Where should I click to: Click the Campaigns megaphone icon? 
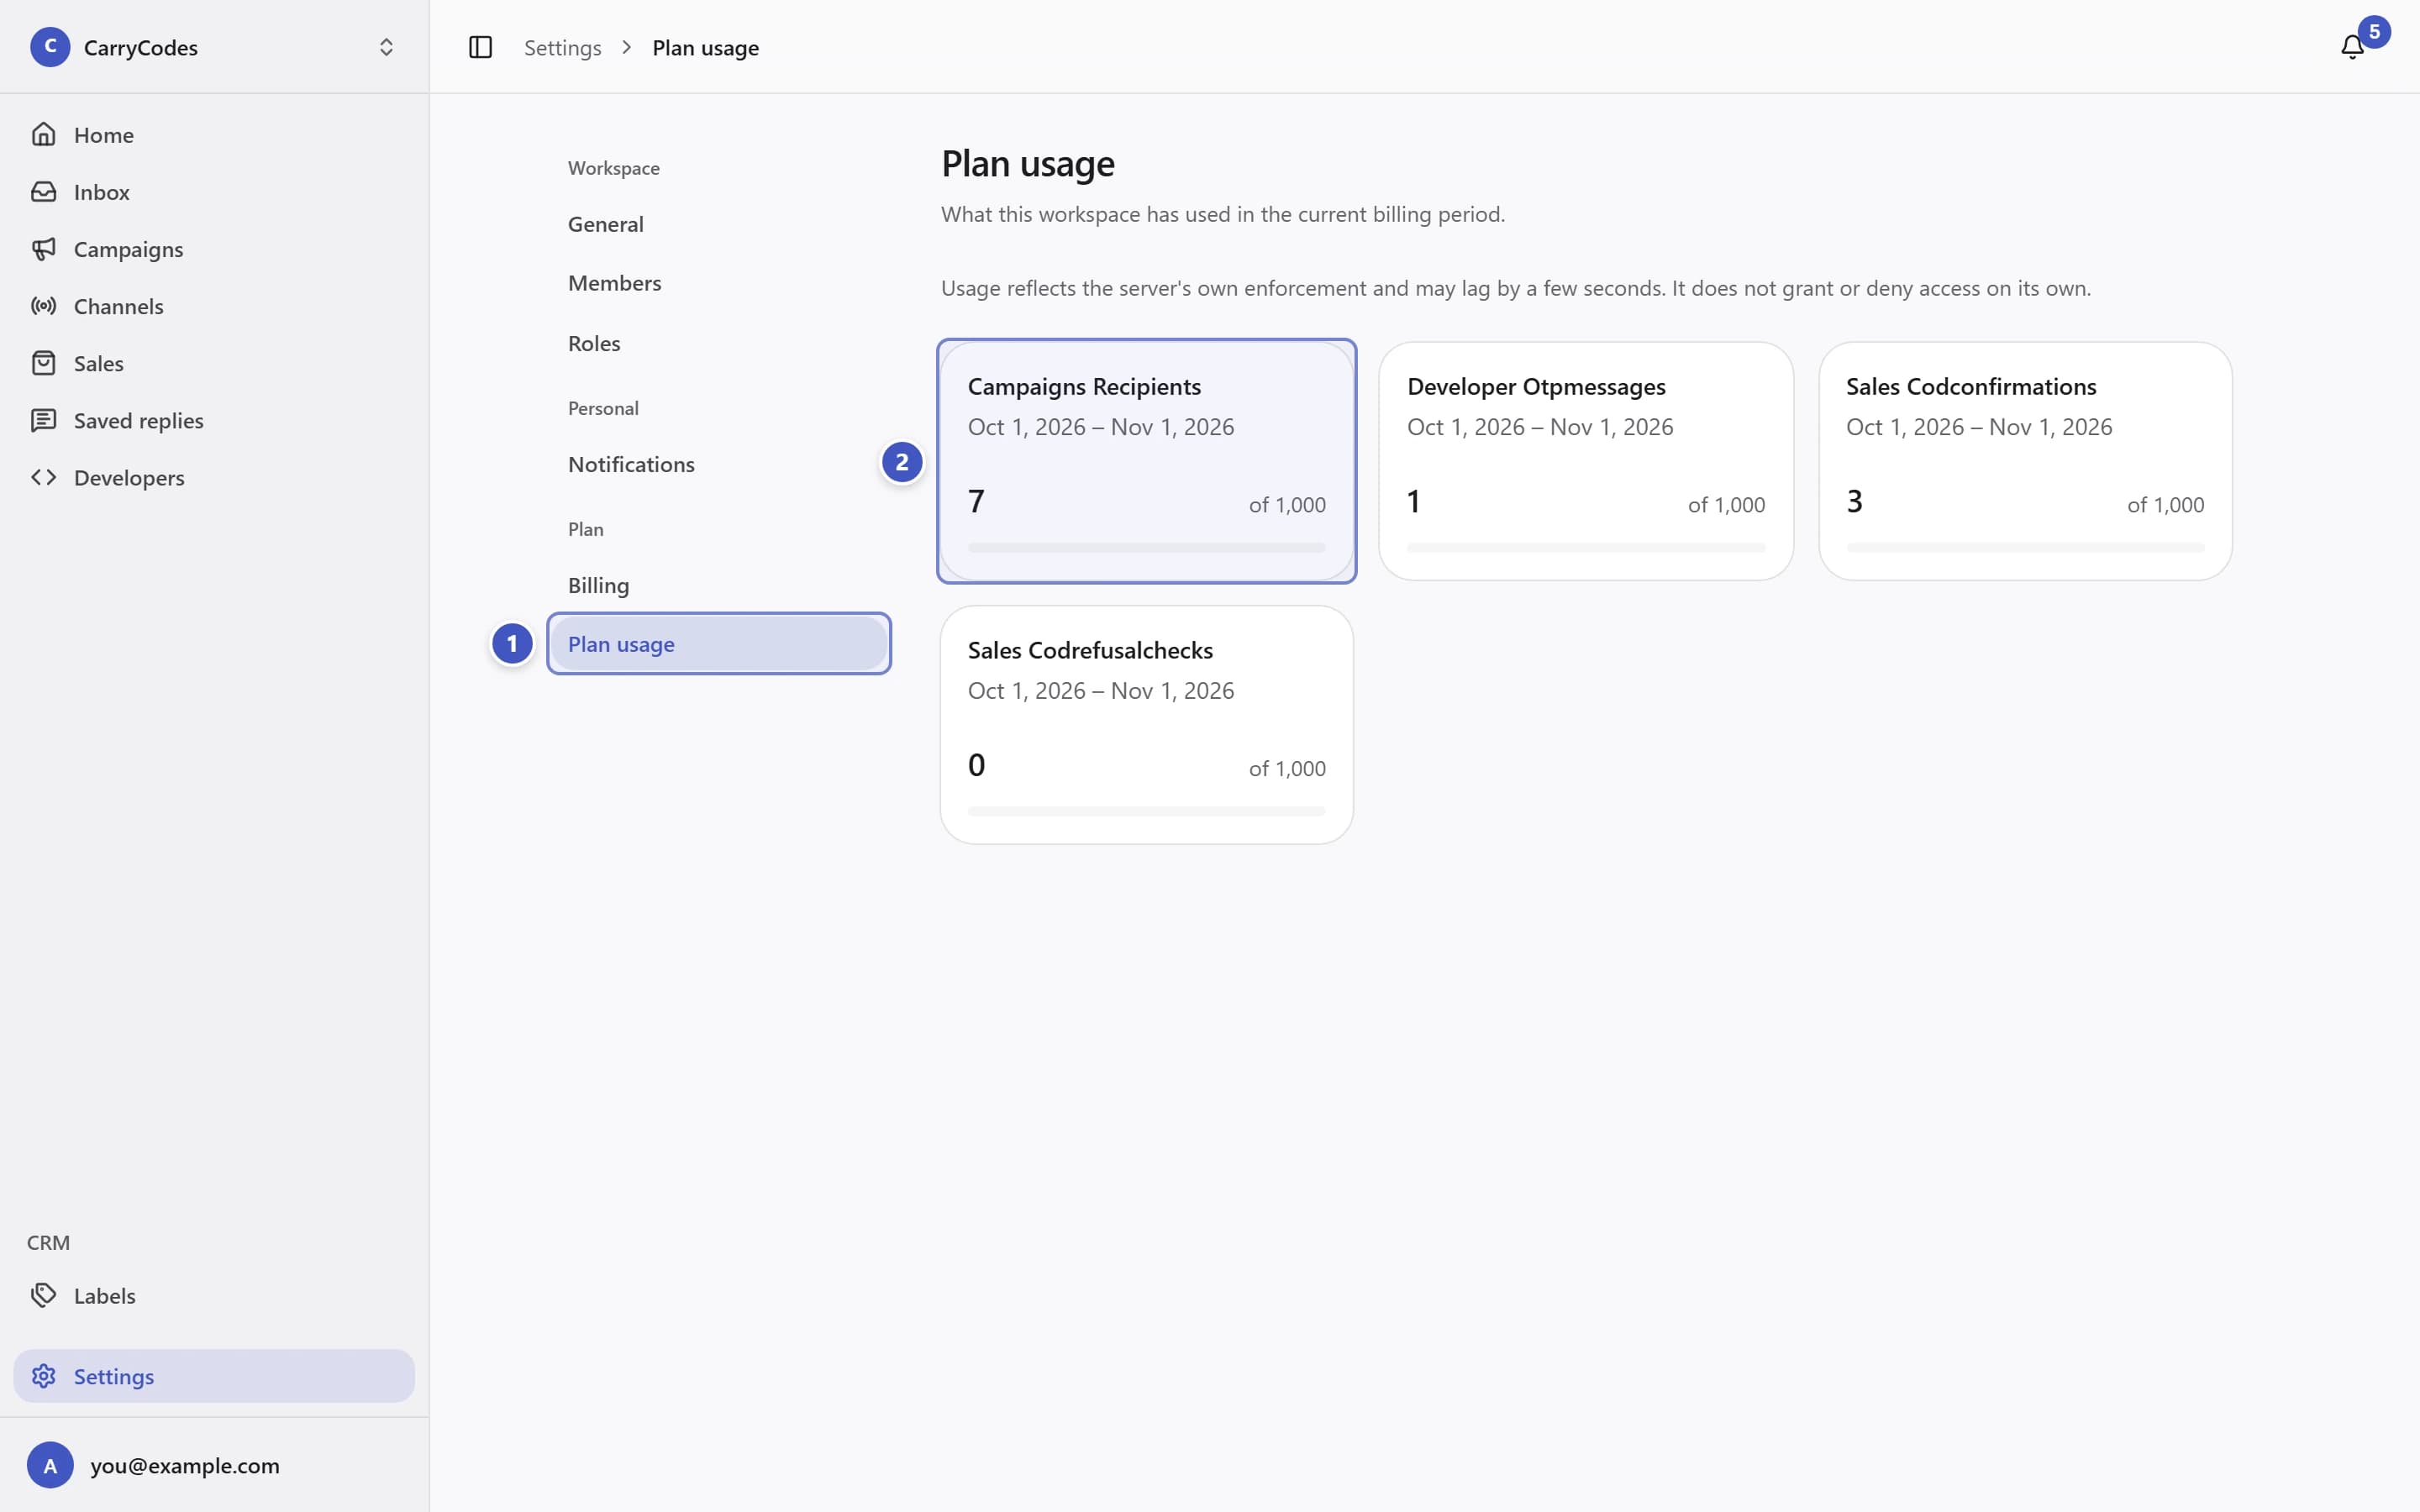(43, 248)
